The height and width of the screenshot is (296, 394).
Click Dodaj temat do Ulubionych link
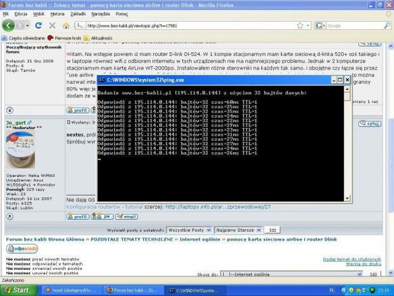click(352, 259)
